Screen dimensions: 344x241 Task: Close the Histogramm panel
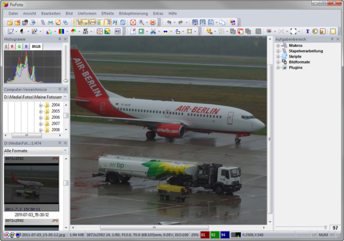[x=66, y=39]
